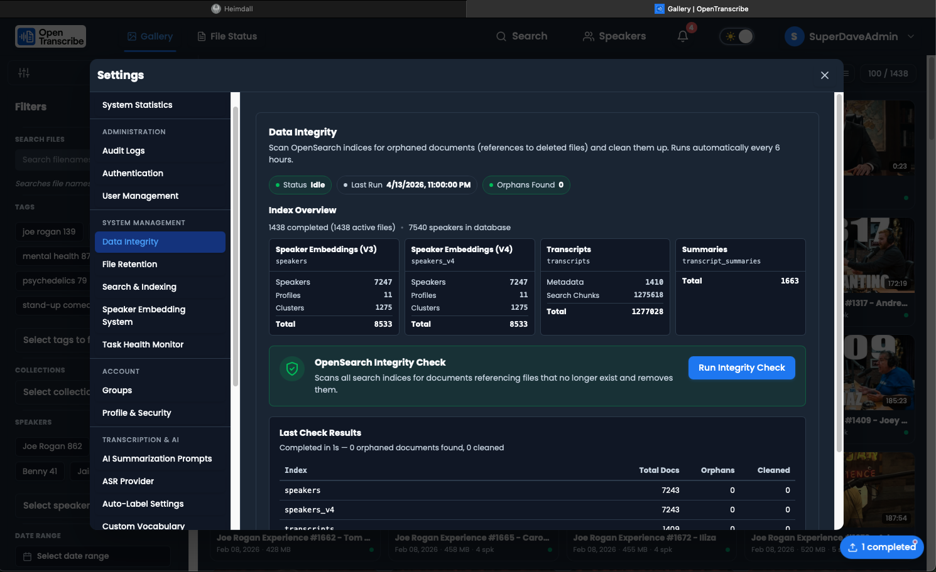Select Data Integrity in sidebar
The height and width of the screenshot is (572, 936).
pos(160,242)
